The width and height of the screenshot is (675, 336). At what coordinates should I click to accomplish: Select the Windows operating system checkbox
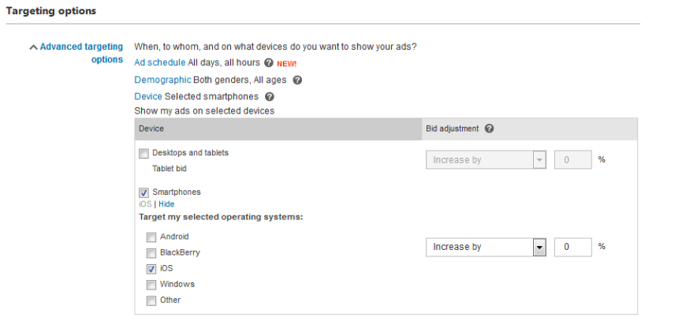click(151, 285)
